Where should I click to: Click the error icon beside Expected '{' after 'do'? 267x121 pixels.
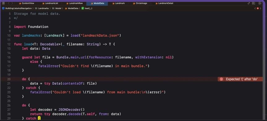[221, 79]
